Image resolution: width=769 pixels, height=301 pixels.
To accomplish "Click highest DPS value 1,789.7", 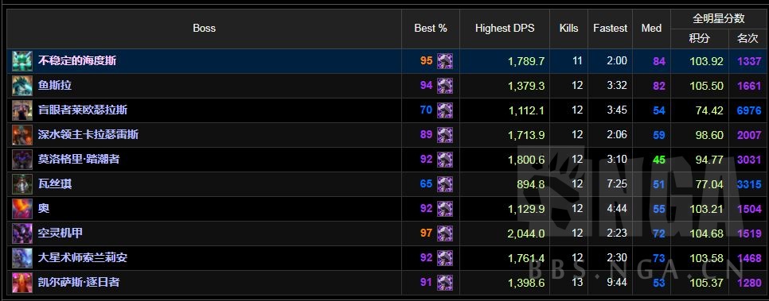I will [526, 61].
